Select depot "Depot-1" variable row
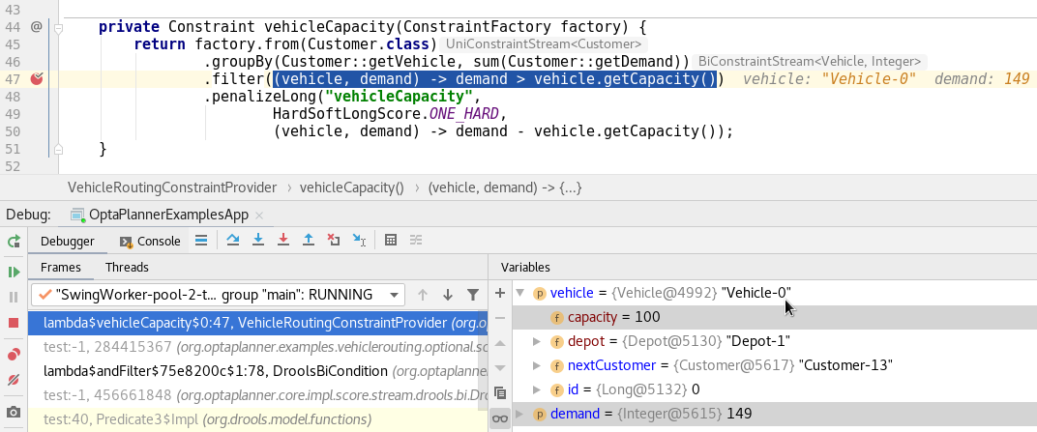1037x432 pixels. 775,341
